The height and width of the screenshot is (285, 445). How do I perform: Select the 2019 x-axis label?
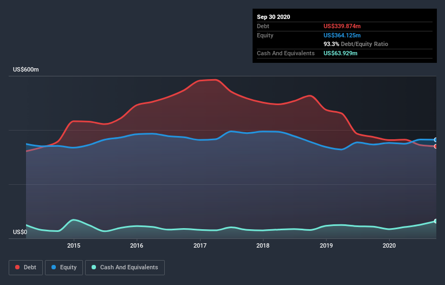[326, 245]
